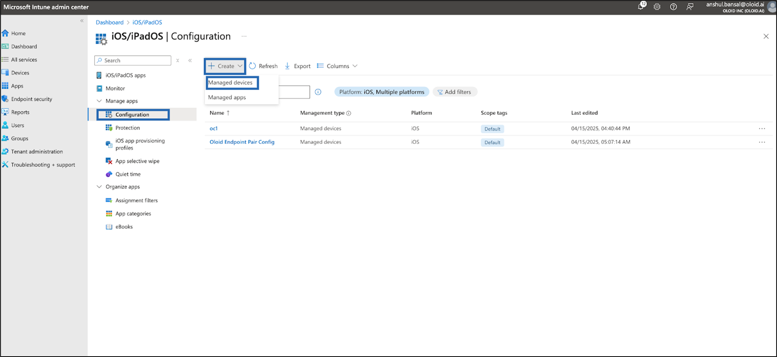
Task: Refresh the configuration list
Action: click(263, 66)
